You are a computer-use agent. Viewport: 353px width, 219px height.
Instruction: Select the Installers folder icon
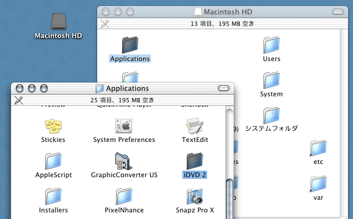[x=53, y=196]
